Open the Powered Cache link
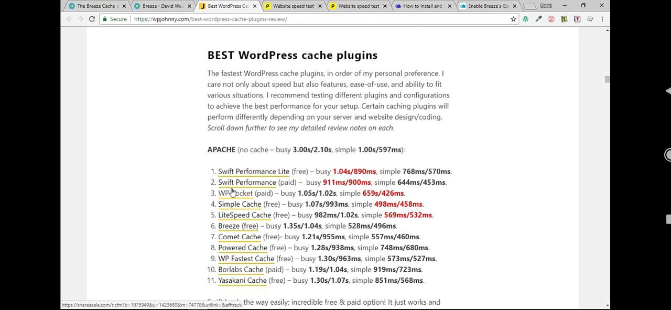 [x=243, y=248]
